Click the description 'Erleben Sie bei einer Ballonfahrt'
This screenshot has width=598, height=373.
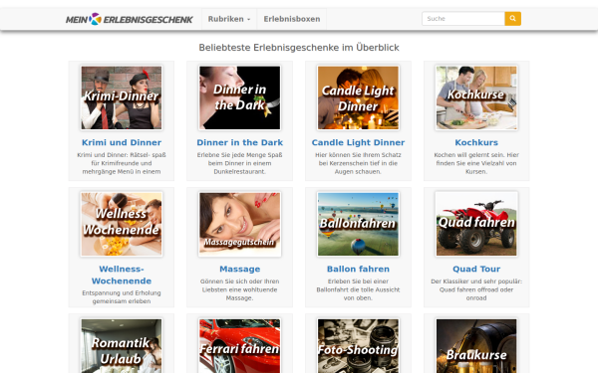coord(358,289)
